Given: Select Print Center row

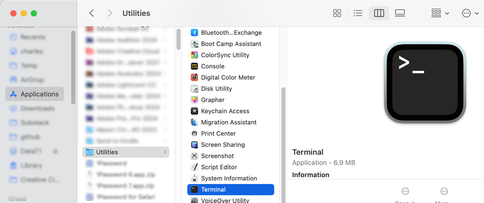Looking at the screenshot, I should [x=231, y=134].
